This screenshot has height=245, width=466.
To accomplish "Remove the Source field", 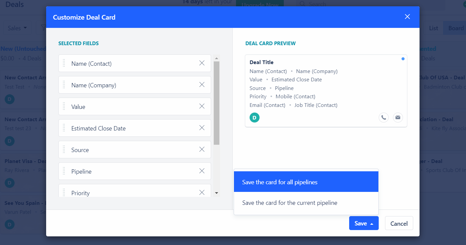I will 202,149.
